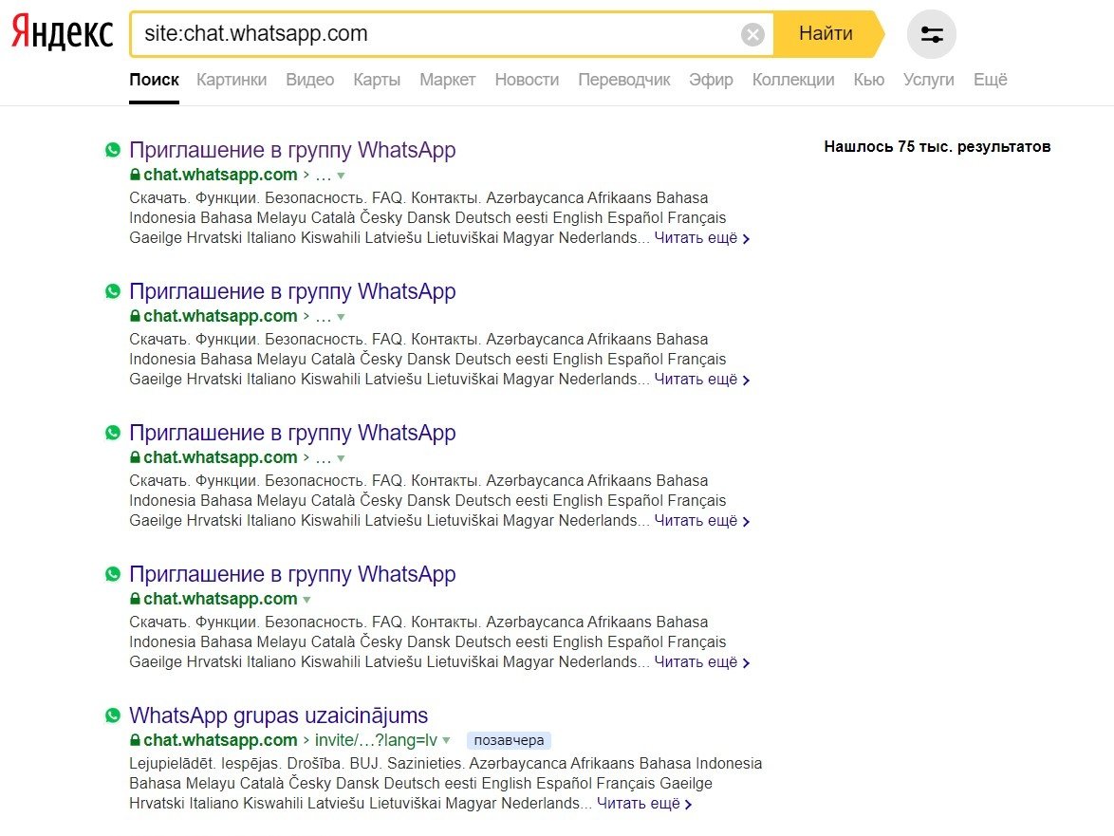1114x836 pixels.
Task: Click the Yandex logo
Action: tap(62, 34)
